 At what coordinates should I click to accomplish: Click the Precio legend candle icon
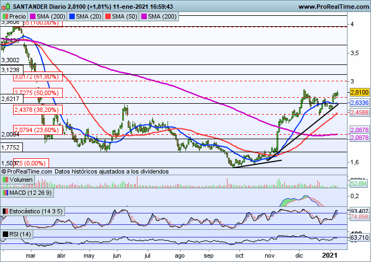pyautogui.click(x=5, y=16)
